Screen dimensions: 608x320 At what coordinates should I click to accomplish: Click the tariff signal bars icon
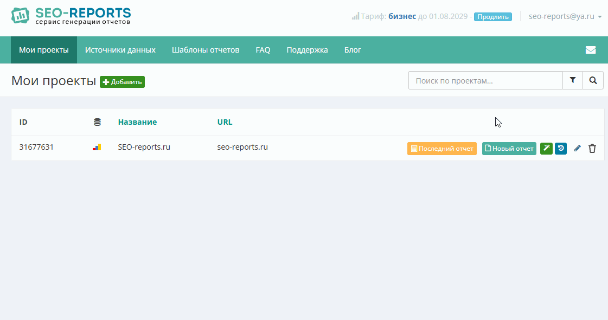(356, 16)
